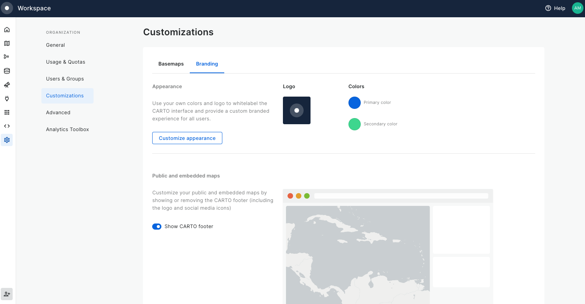The image size is (585, 304).
Task: Open Connections plug icon in sidebar
Action: [7, 99]
